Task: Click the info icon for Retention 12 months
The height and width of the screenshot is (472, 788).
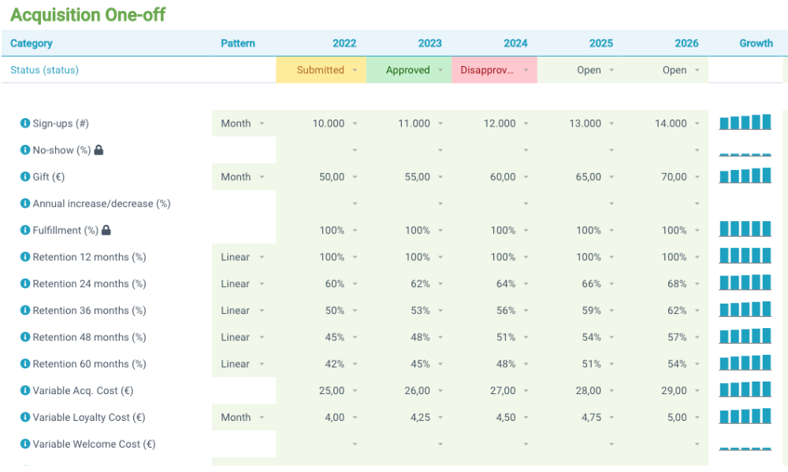Action: [x=24, y=256]
